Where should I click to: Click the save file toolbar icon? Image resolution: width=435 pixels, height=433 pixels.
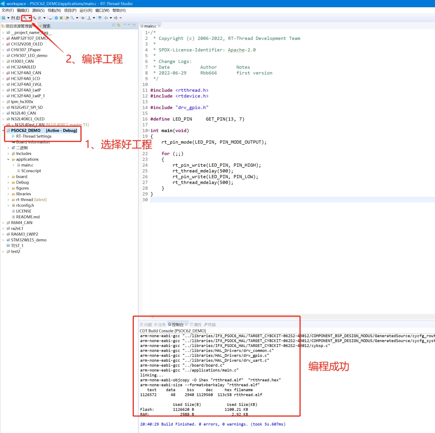[13, 18]
